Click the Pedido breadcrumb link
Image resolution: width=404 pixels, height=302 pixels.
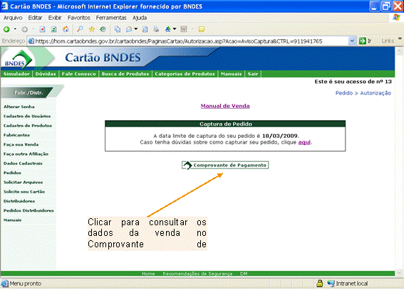(x=344, y=93)
